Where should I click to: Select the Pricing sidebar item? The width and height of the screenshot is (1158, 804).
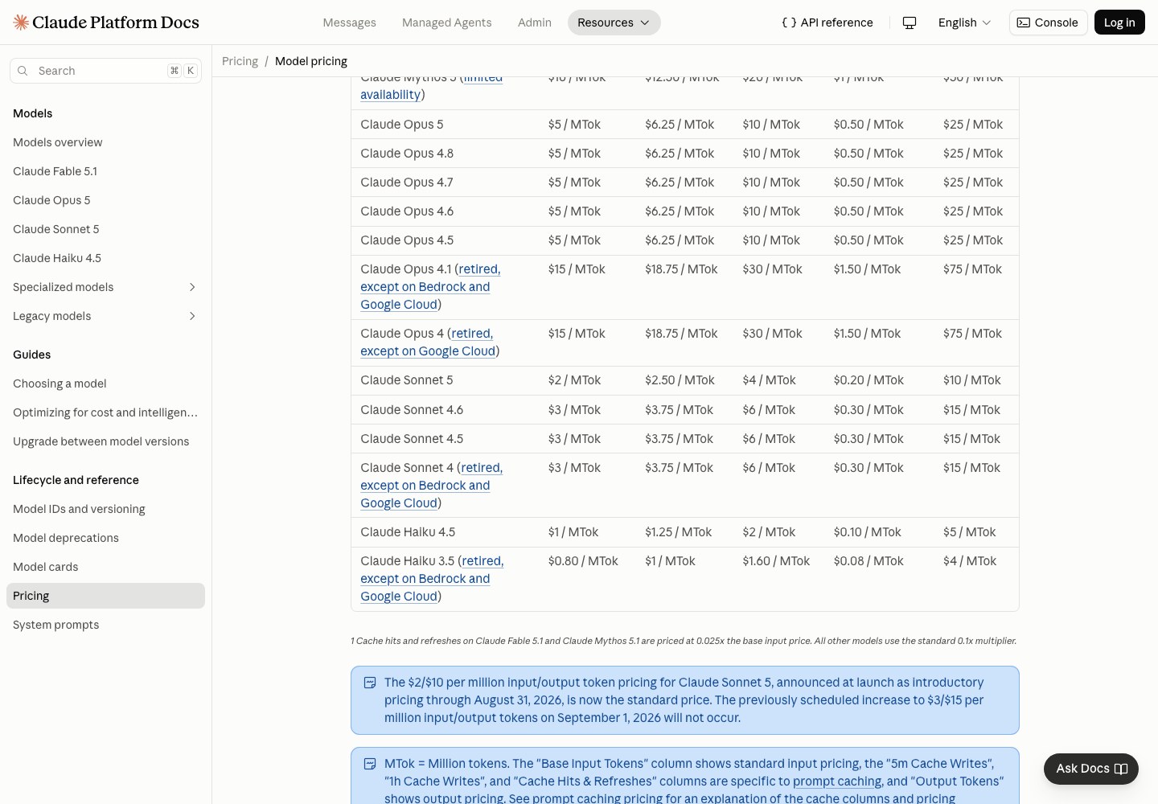pyautogui.click(x=105, y=596)
